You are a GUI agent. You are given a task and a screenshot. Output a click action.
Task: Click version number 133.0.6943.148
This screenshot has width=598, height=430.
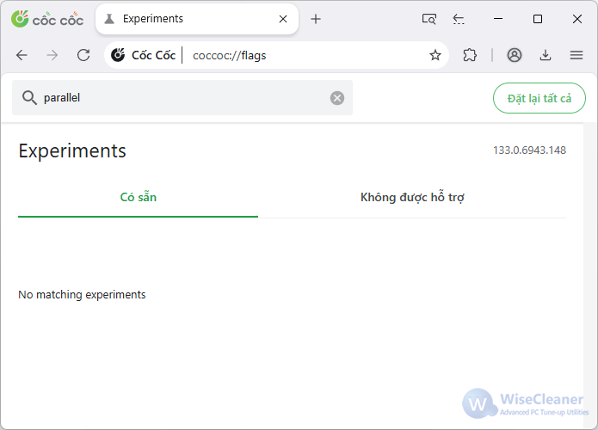click(x=529, y=150)
